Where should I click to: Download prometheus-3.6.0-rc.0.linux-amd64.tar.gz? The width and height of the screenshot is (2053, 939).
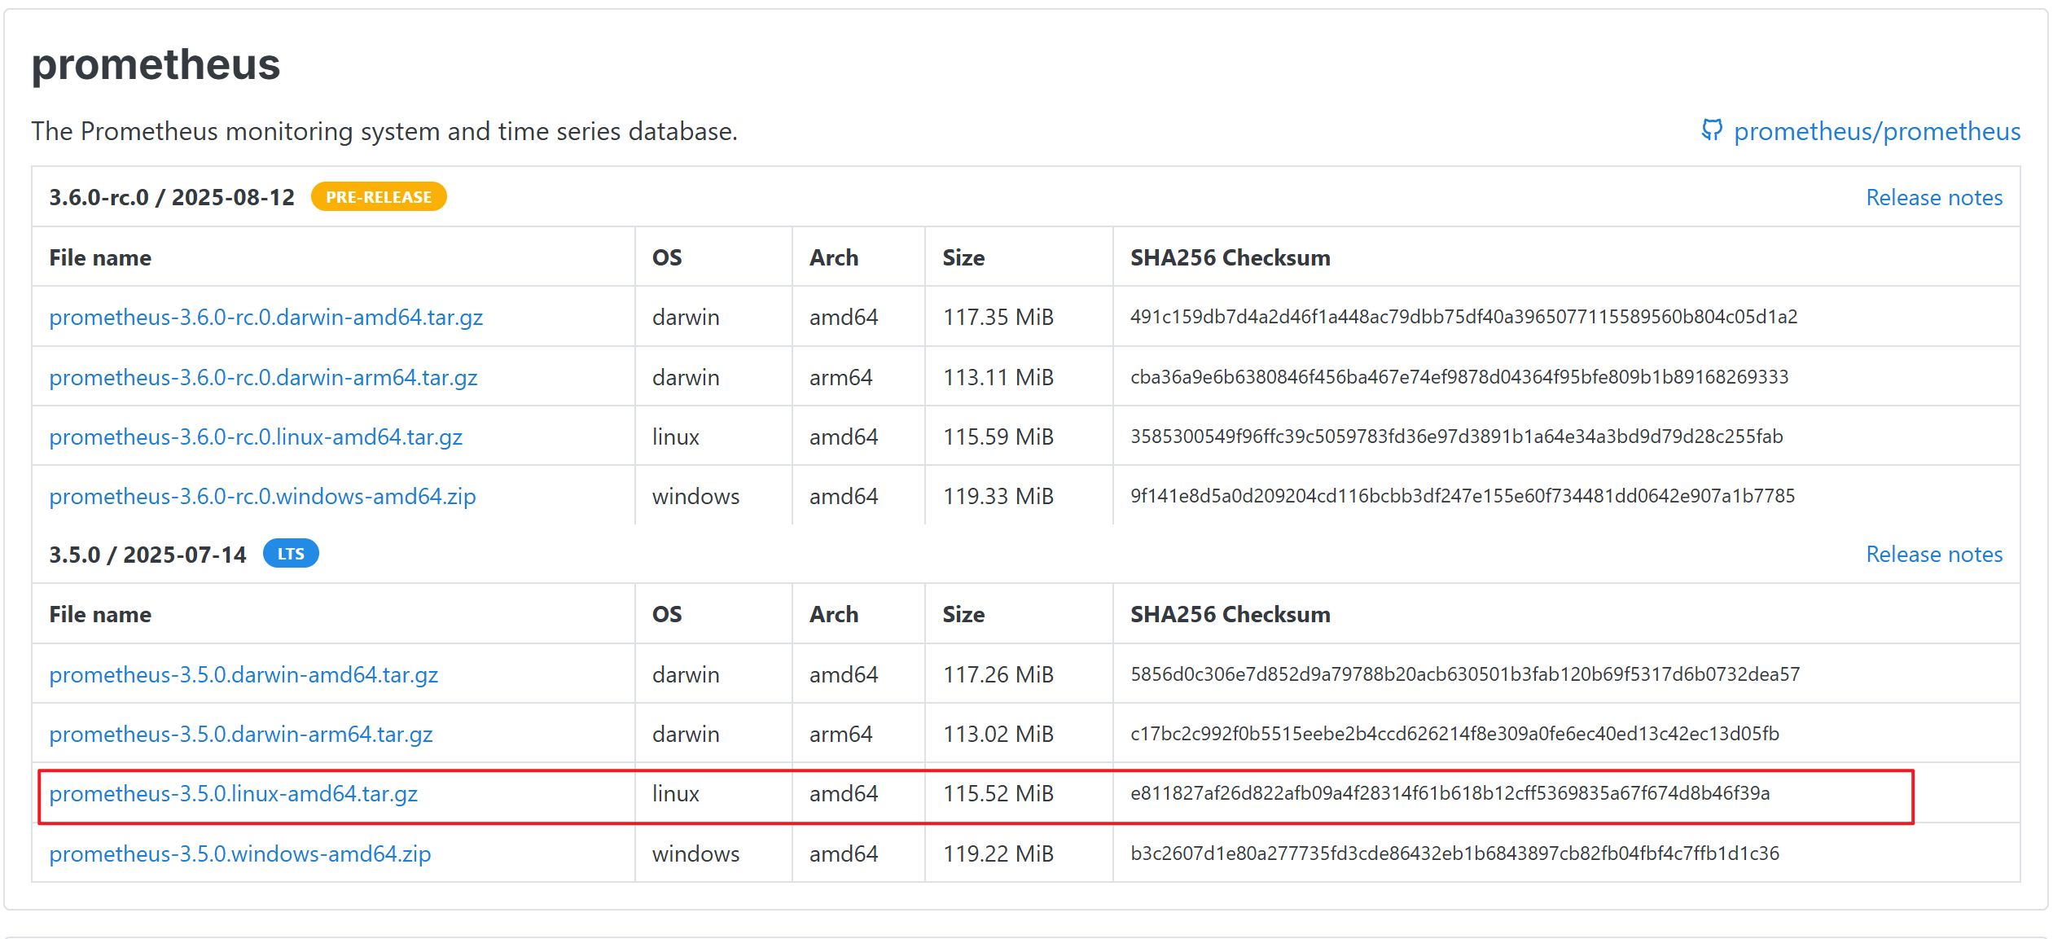tap(256, 437)
